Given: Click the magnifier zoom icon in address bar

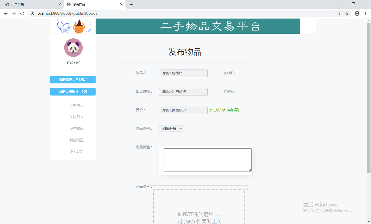Looking at the screenshot, I should [x=338, y=13].
